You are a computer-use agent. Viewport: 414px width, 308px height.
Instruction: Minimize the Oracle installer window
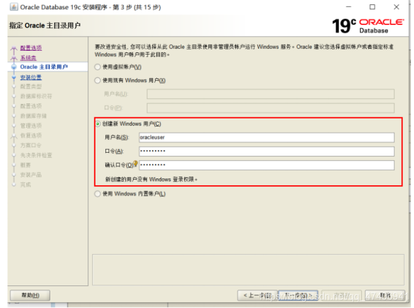349,7
